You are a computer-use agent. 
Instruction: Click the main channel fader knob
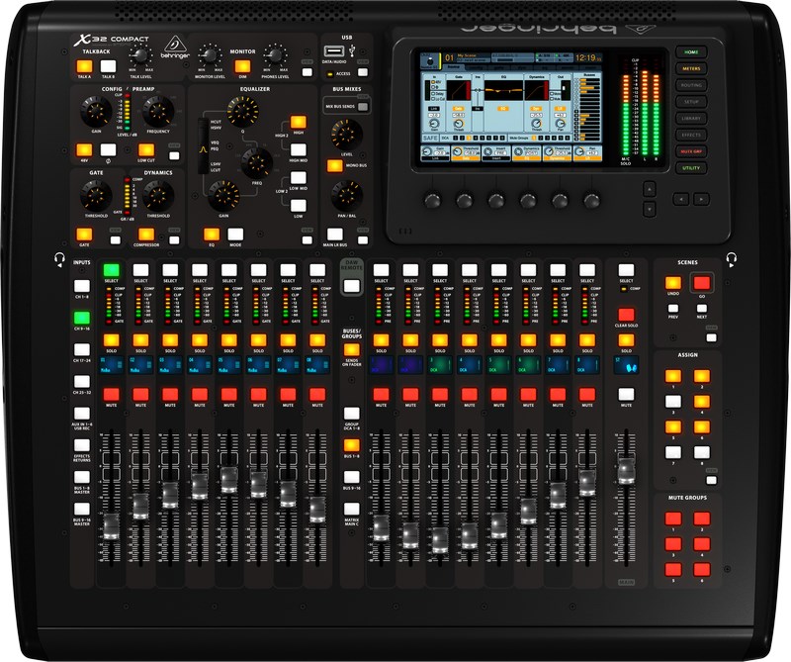pyautogui.click(x=625, y=471)
